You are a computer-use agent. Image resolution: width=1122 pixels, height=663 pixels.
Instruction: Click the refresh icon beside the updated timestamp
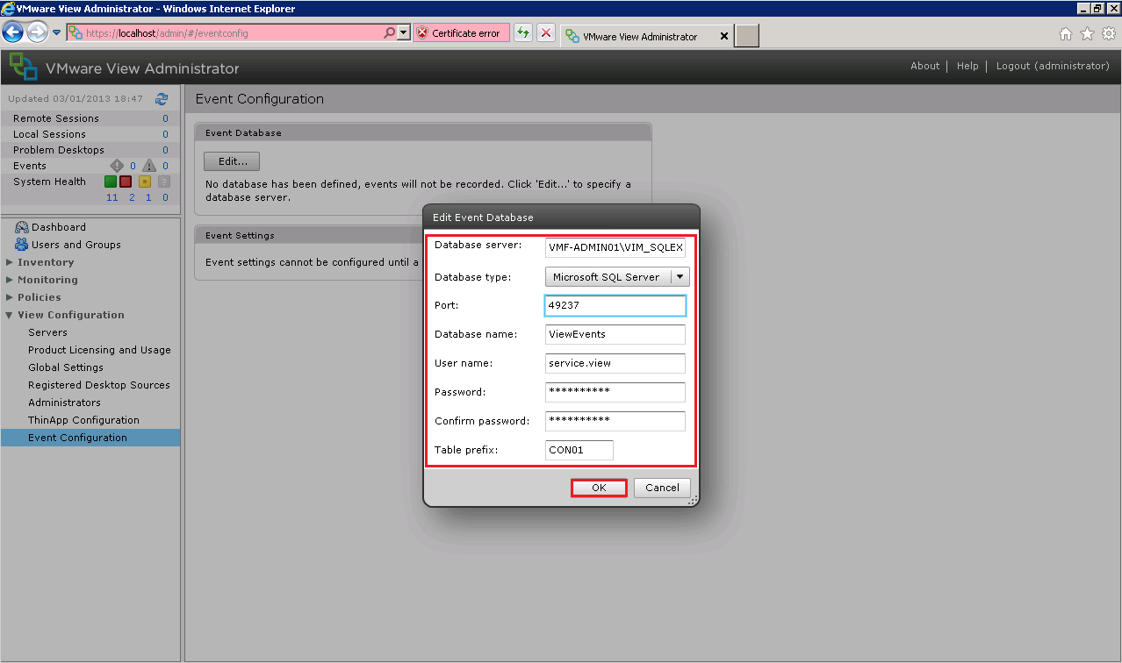[162, 99]
